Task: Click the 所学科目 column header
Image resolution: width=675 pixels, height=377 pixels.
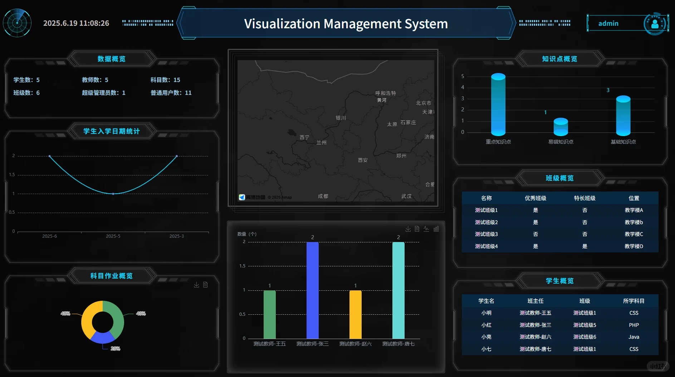Action: [634, 301]
